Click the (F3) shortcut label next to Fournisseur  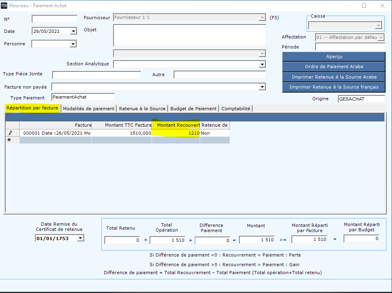point(274,18)
